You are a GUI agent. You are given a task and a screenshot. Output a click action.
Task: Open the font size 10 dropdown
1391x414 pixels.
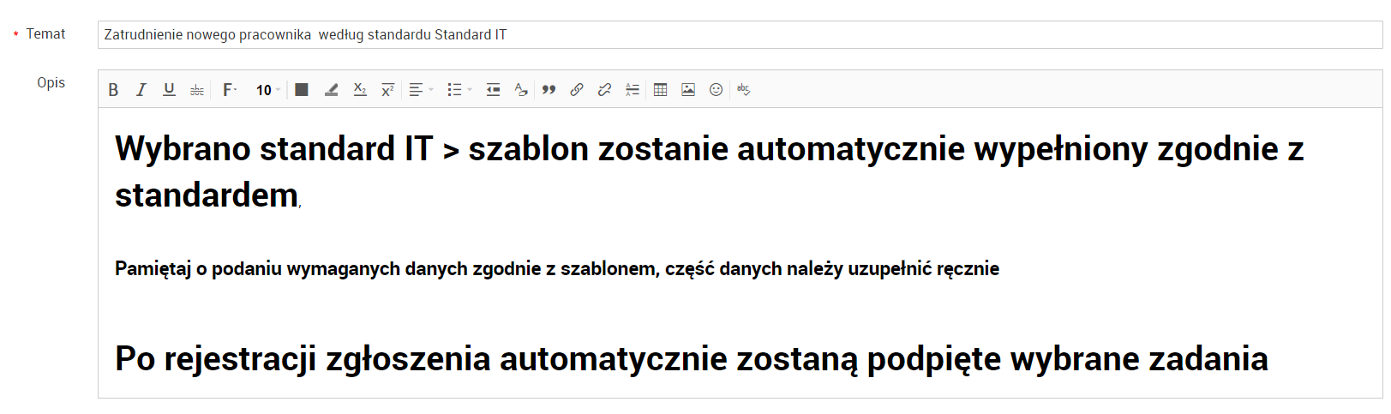tap(267, 90)
